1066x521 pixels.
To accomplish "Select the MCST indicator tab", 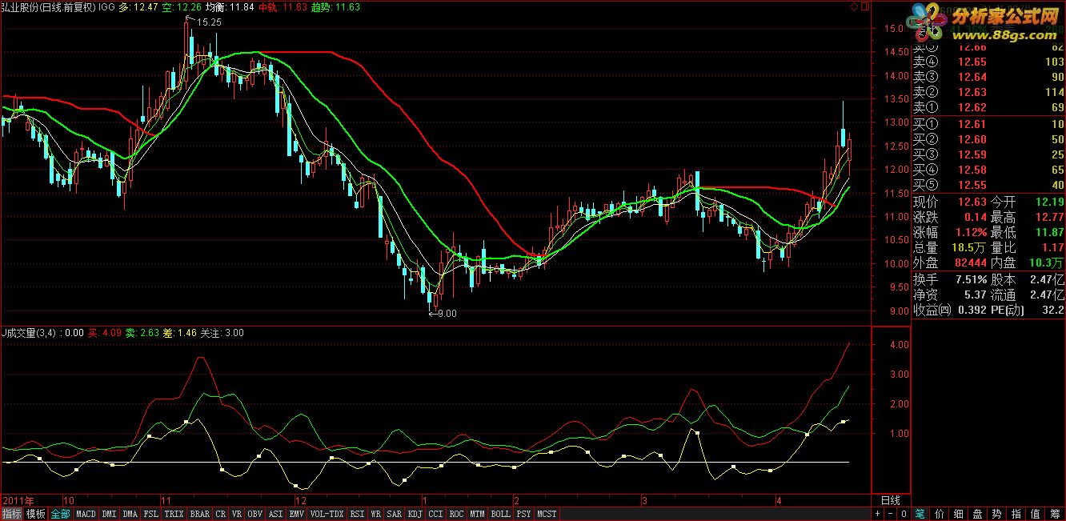I will (x=547, y=514).
